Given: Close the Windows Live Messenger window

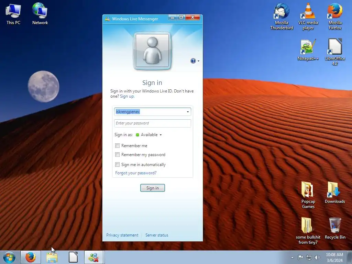Looking at the screenshot, I should point(192,17).
